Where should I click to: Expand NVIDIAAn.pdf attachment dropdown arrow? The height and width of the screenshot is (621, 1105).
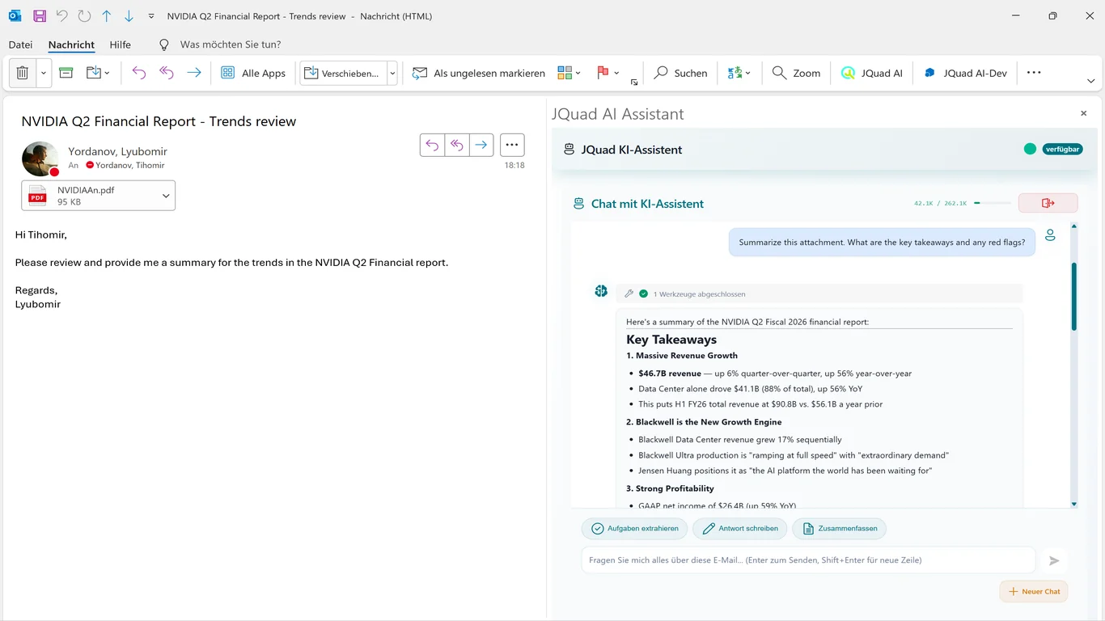click(x=165, y=196)
